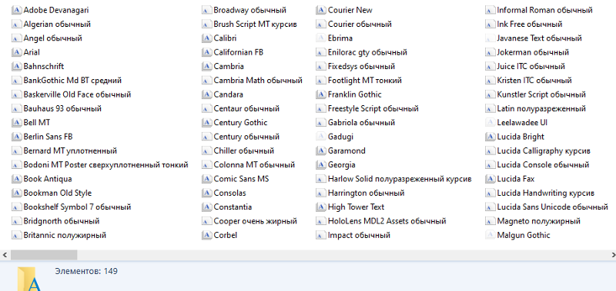Select the Corbel font icon
Screen dimensions: 616x291
206,236
